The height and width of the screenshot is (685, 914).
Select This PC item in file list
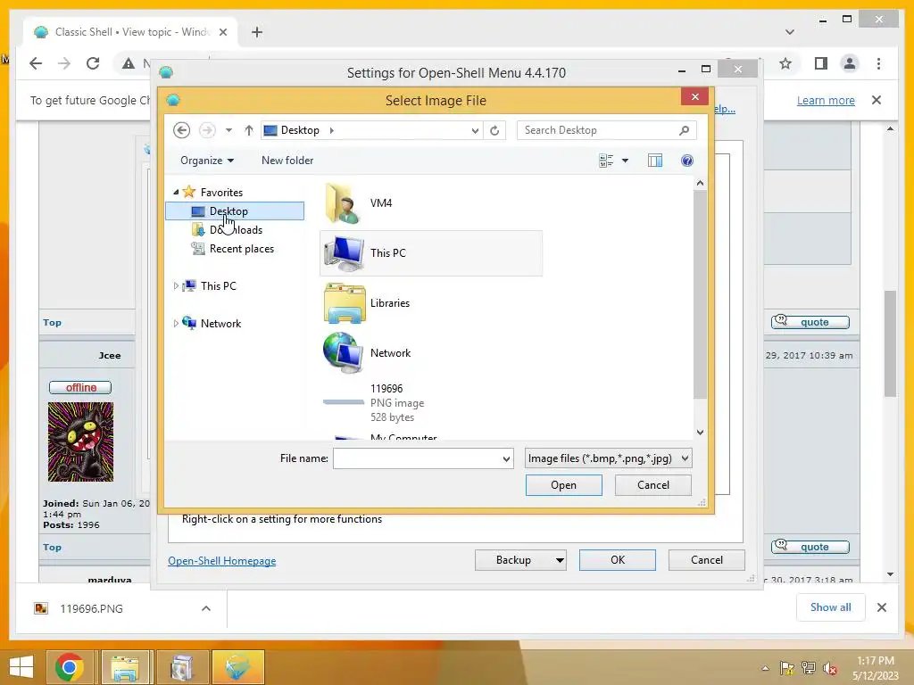431,252
